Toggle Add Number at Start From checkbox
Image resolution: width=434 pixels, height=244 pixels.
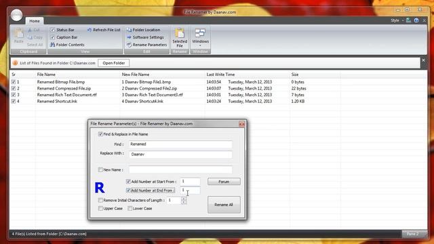click(128, 182)
